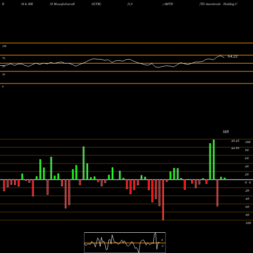253x253 pixels.
Task: Click the 44.88 value label
Action: [x=235, y=148]
